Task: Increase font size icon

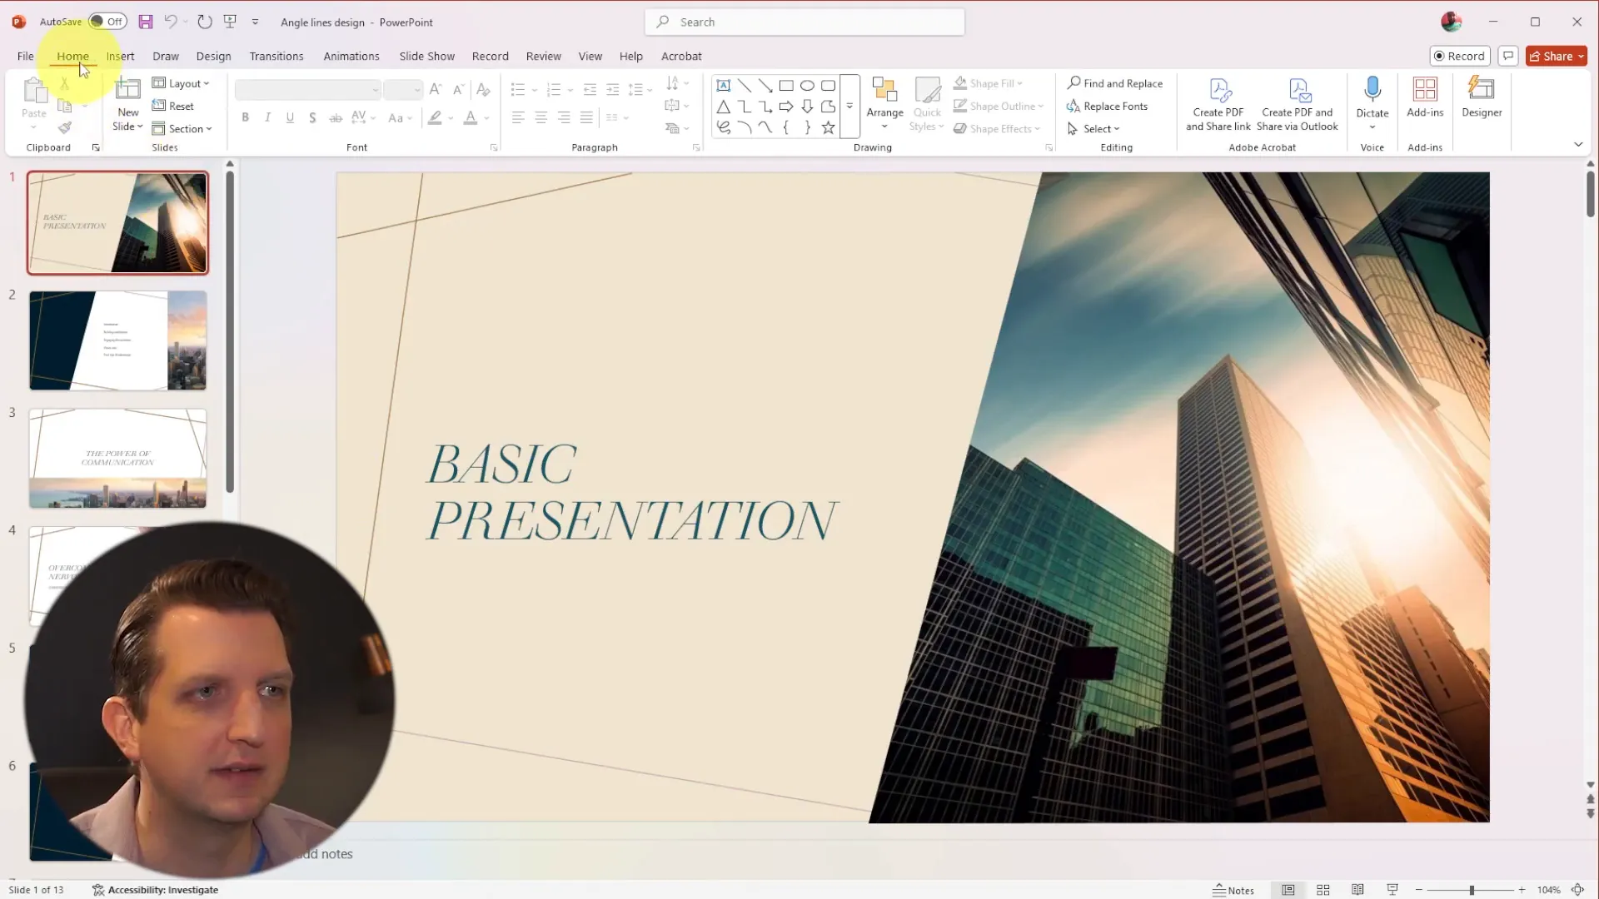Action: click(435, 89)
